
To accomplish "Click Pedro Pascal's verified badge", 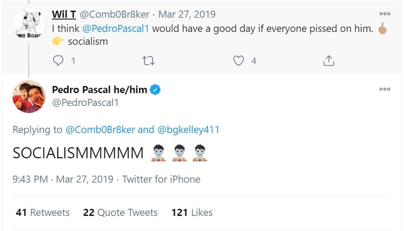I will (x=155, y=90).
